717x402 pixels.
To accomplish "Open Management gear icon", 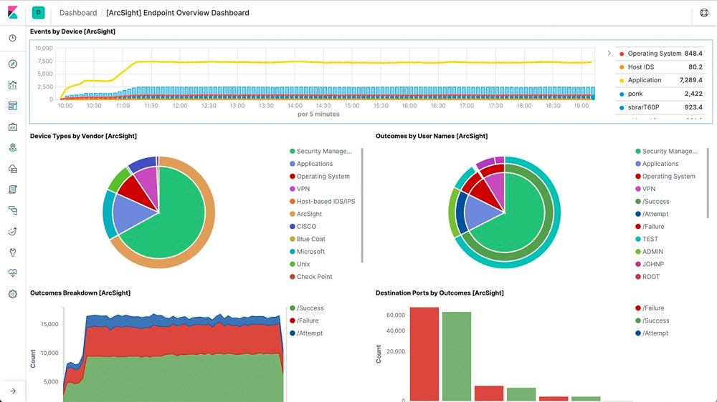I will pos(13,294).
